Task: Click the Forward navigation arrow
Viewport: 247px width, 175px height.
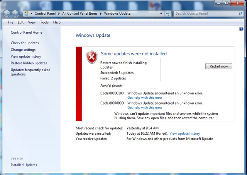Action: coord(15,14)
